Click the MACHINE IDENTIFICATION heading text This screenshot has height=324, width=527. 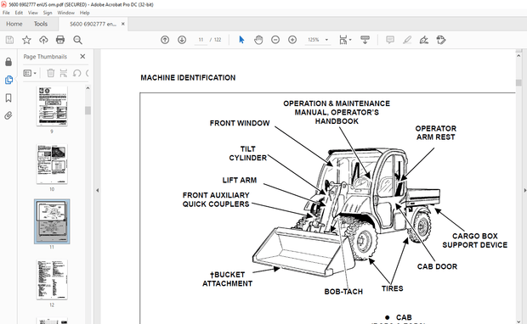188,77
